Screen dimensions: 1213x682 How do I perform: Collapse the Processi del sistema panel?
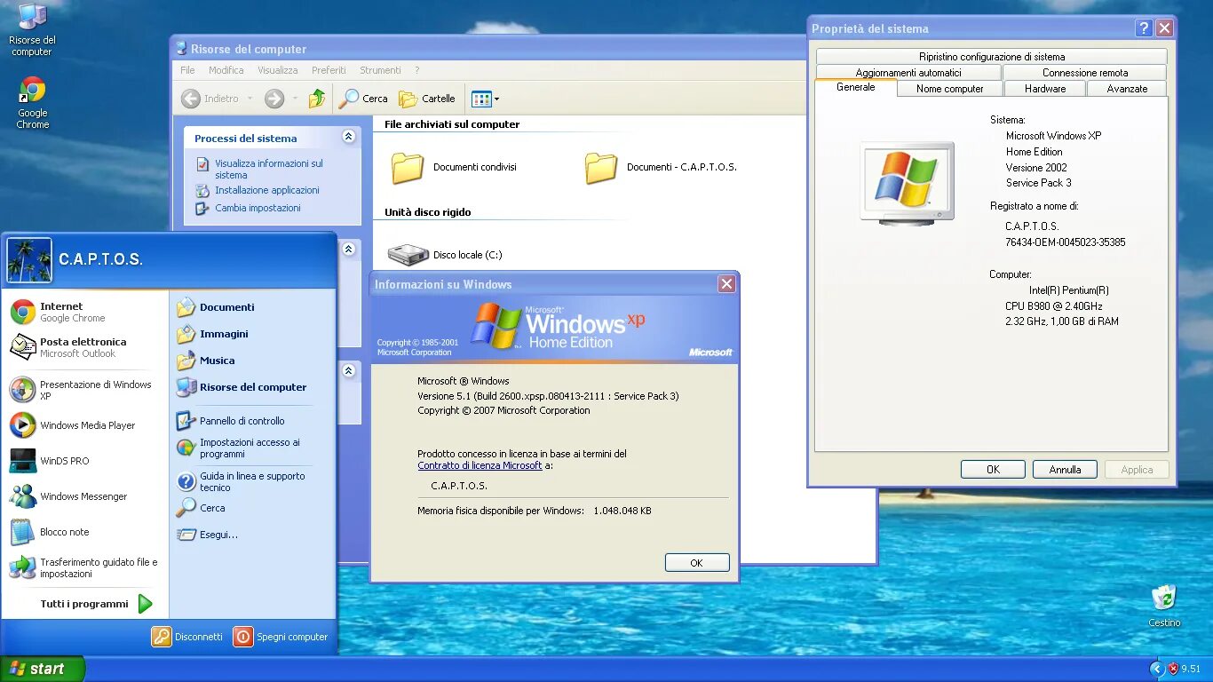click(348, 137)
